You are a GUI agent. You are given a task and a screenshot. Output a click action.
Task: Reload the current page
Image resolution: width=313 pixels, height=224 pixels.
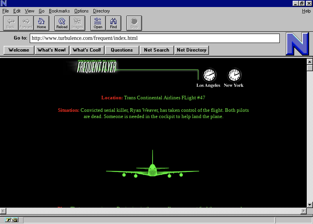pos(62,23)
